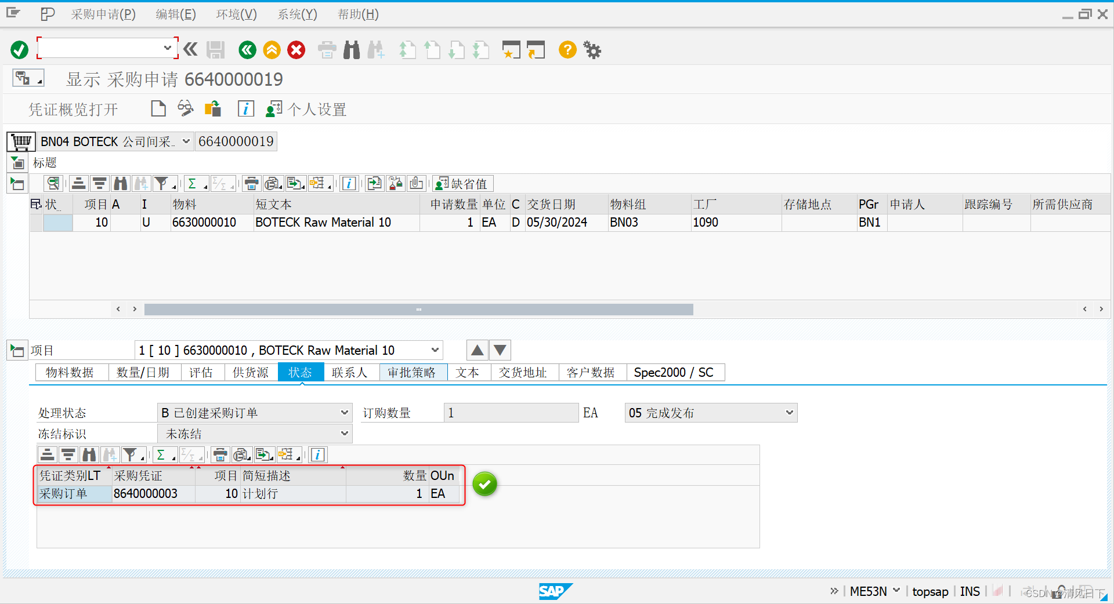Screen dimensions: 1114x604
Task: Switch to the 审批策略 tab
Action: click(x=412, y=372)
